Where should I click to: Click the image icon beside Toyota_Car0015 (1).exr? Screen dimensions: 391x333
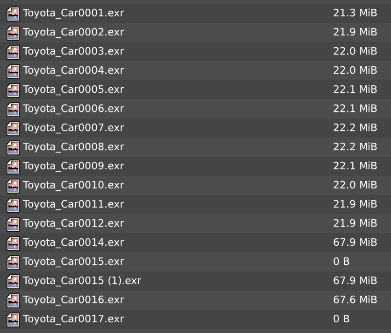tap(13, 282)
